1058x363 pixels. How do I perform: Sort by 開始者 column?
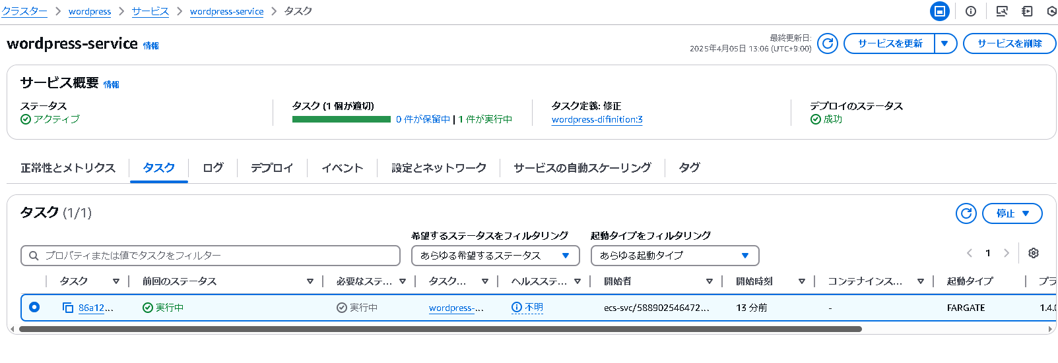click(710, 281)
